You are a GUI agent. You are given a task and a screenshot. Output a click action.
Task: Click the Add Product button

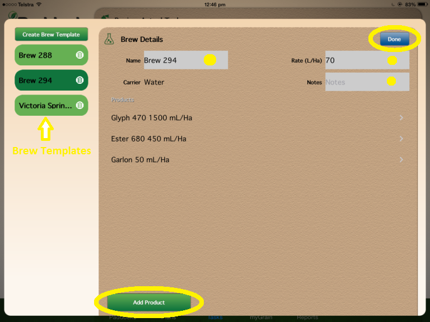(x=149, y=302)
